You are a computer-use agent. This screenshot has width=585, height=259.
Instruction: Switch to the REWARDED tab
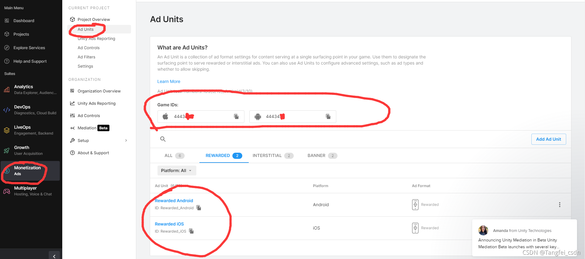pyautogui.click(x=224, y=156)
